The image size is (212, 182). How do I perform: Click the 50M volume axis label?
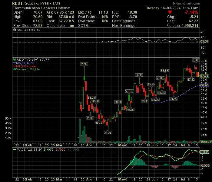(8, 119)
